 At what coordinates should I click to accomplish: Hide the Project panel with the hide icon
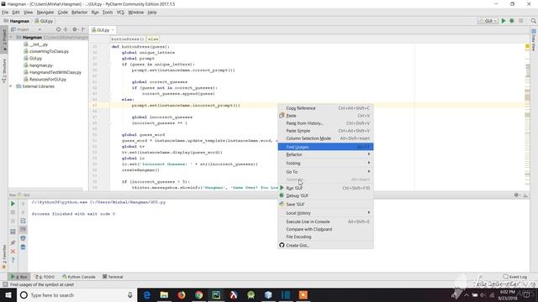[x=83, y=29]
